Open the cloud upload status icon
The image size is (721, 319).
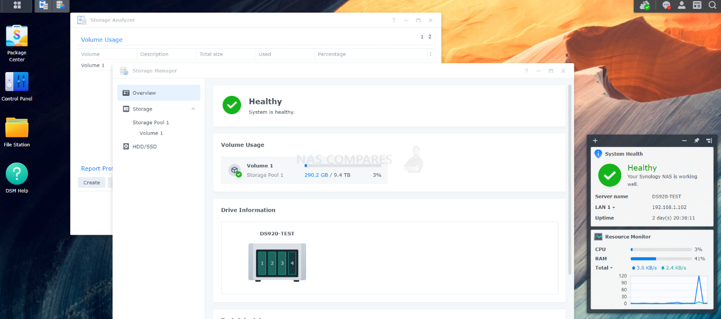click(x=644, y=5)
